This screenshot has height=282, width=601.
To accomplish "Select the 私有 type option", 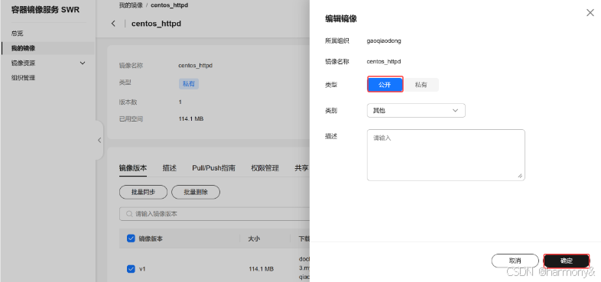I will tap(421, 85).
